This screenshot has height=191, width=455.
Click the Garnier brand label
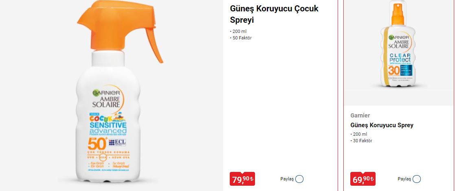pyautogui.click(x=360, y=115)
